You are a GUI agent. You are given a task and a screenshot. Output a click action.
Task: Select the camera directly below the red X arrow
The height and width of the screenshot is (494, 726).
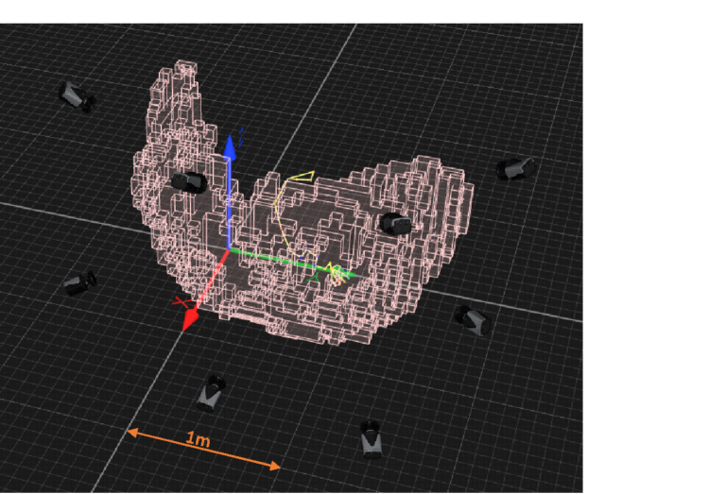[x=211, y=394]
